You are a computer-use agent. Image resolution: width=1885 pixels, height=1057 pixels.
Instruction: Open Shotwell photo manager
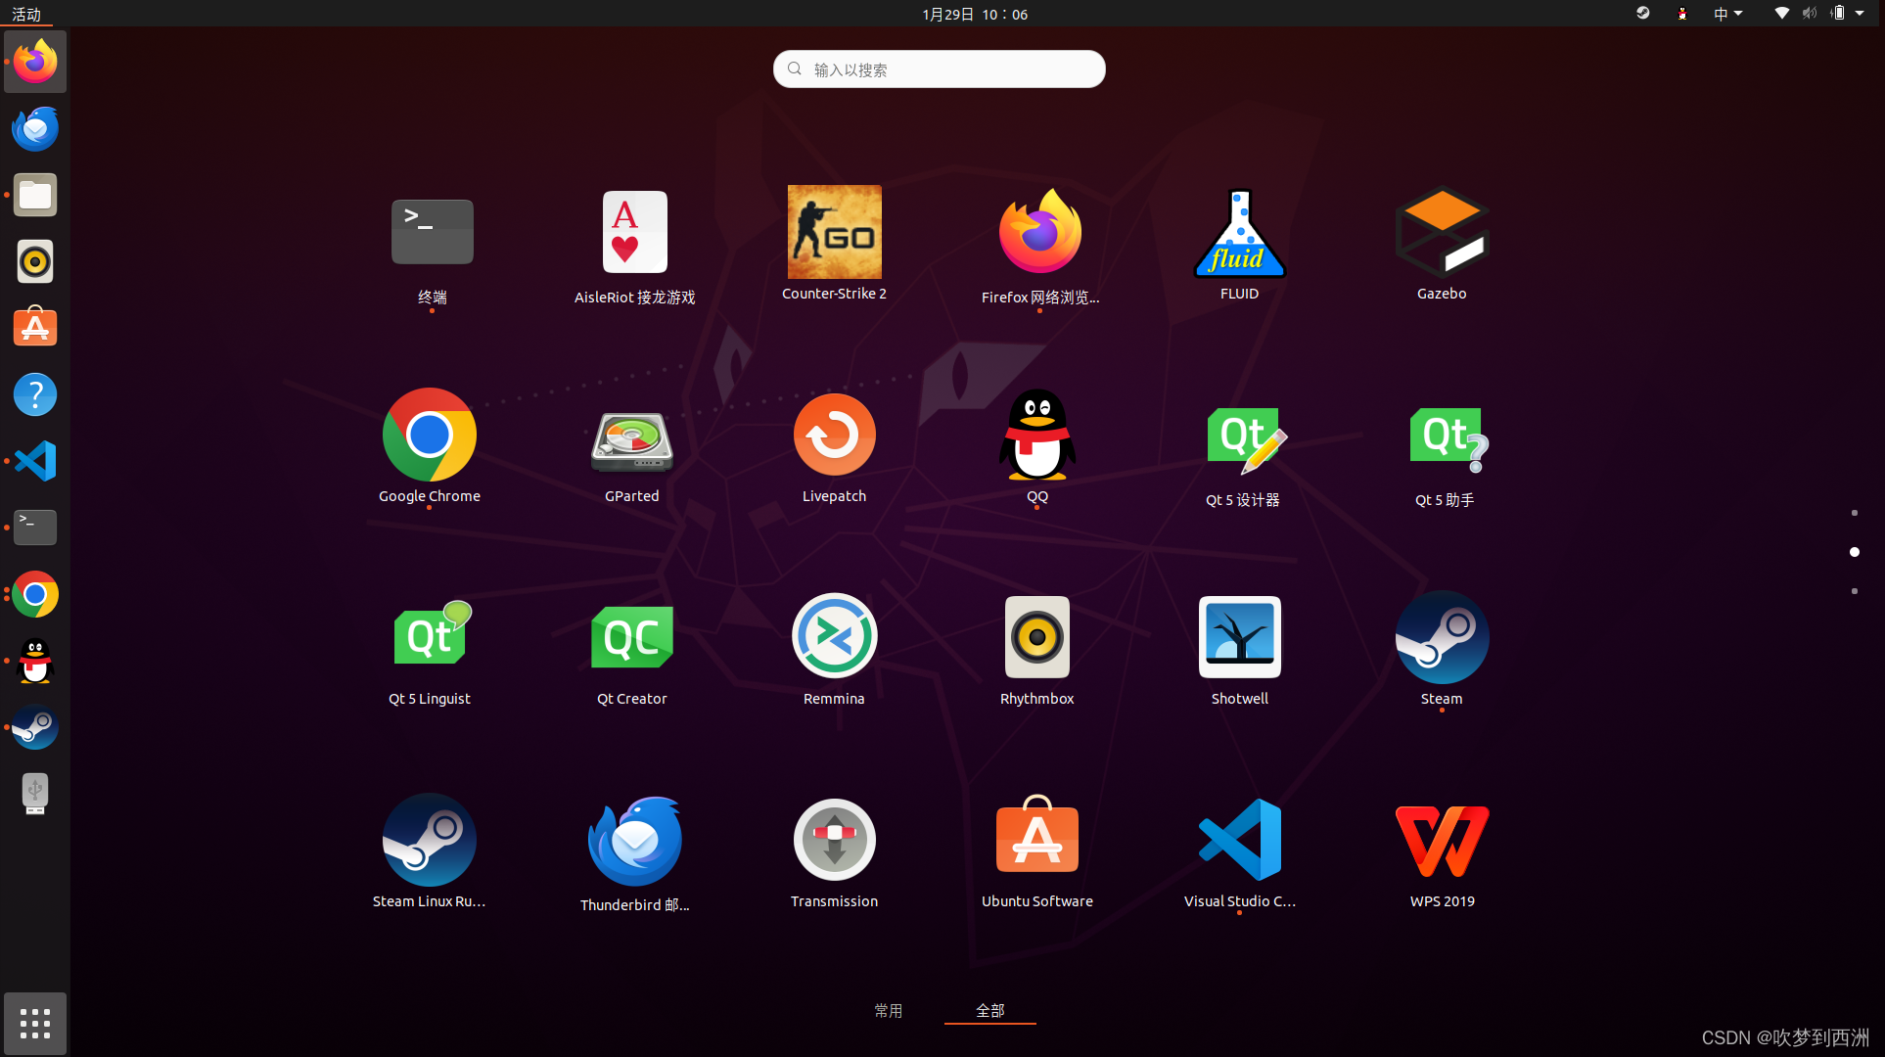(x=1239, y=638)
